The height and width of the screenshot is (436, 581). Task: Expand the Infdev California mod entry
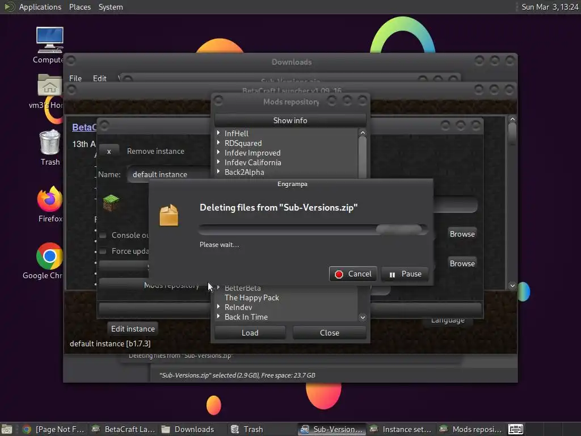tap(218, 162)
